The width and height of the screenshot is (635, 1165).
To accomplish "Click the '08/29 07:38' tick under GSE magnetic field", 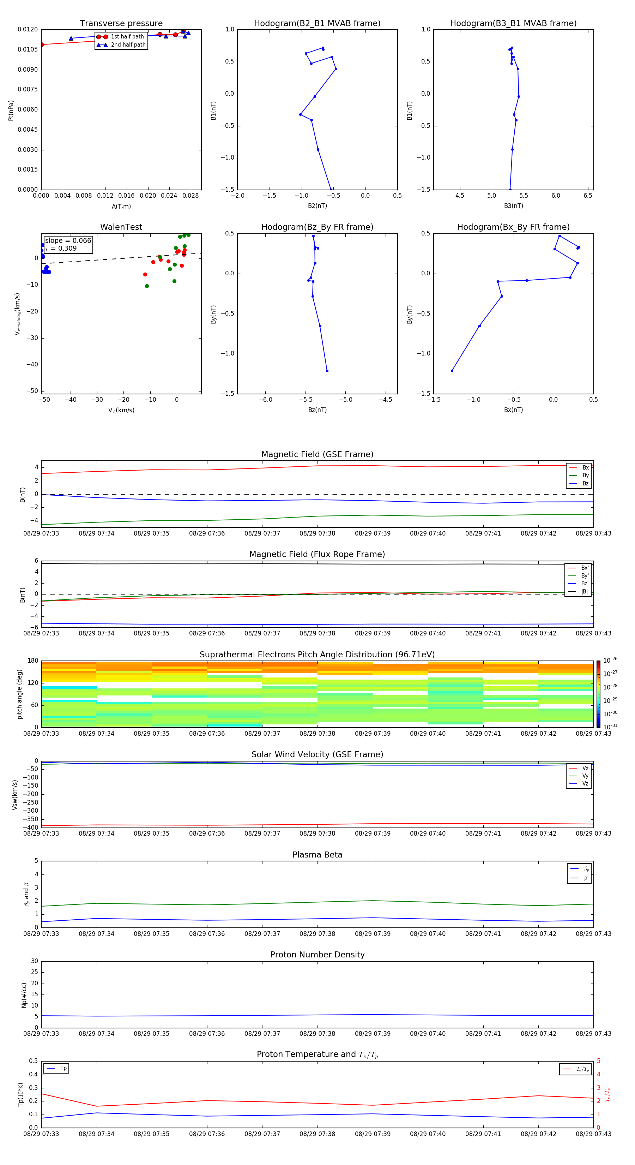I will coord(317,534).
